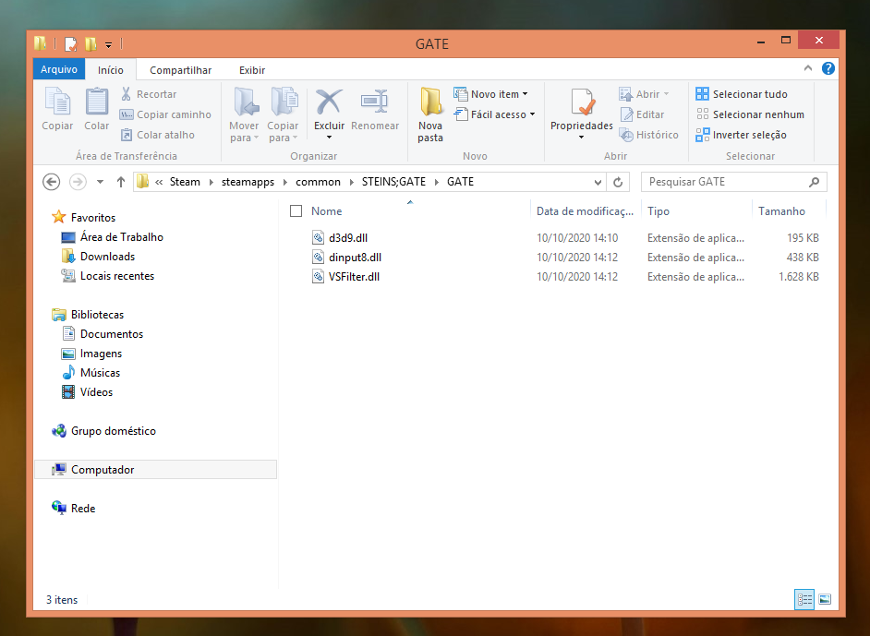Click the Excluir delete icon

click(x=329, y=102)
